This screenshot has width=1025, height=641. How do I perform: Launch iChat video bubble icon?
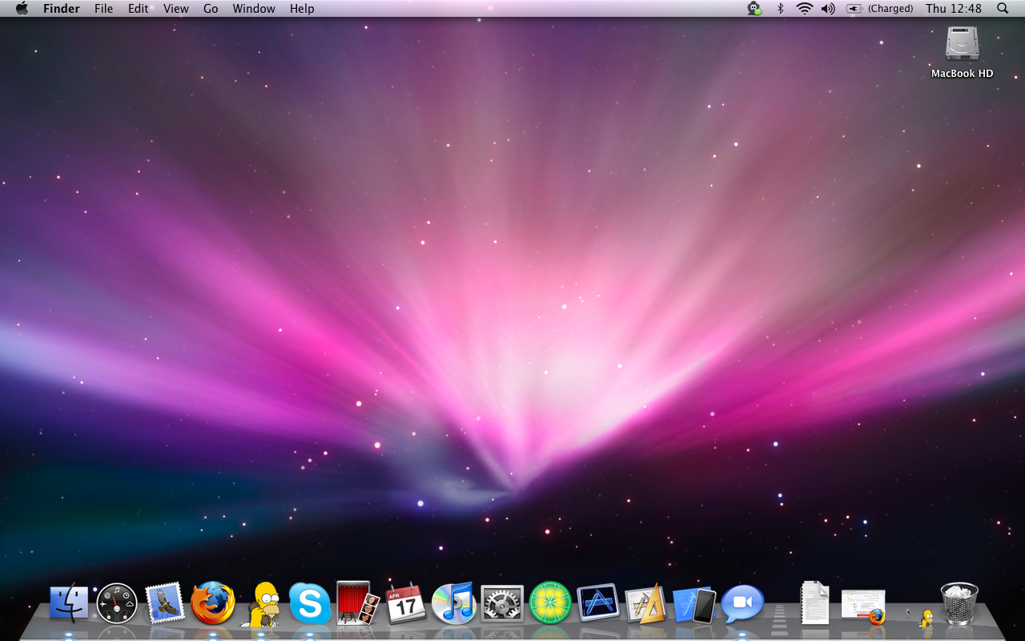coord(742,604)
